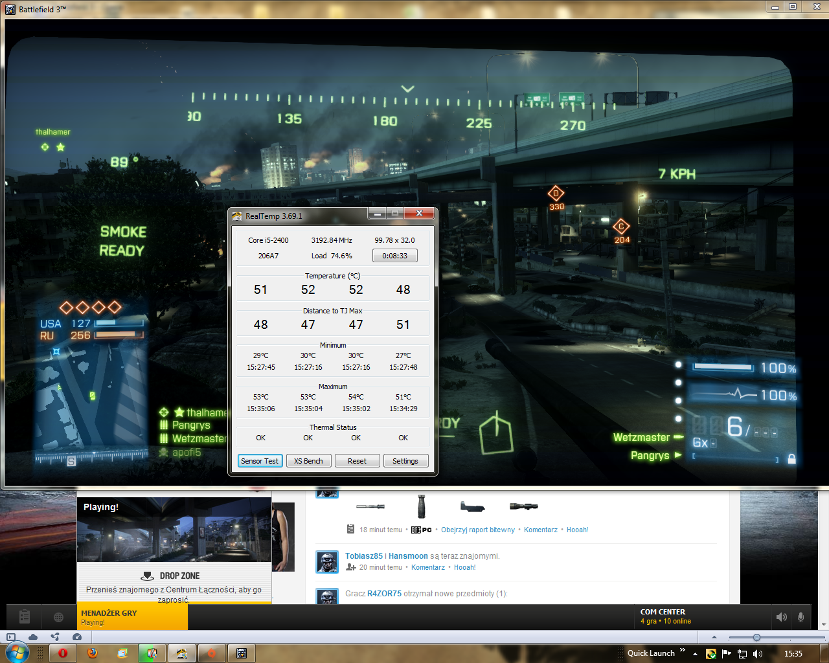Click the taskbar clock showing 15:35

(793, 654)
